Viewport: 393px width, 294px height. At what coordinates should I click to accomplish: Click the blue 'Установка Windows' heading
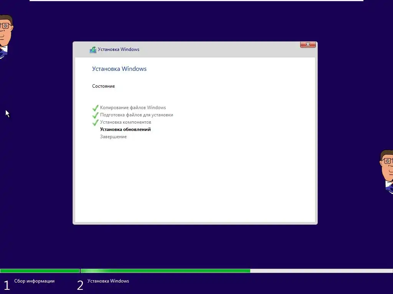point(119,69)
